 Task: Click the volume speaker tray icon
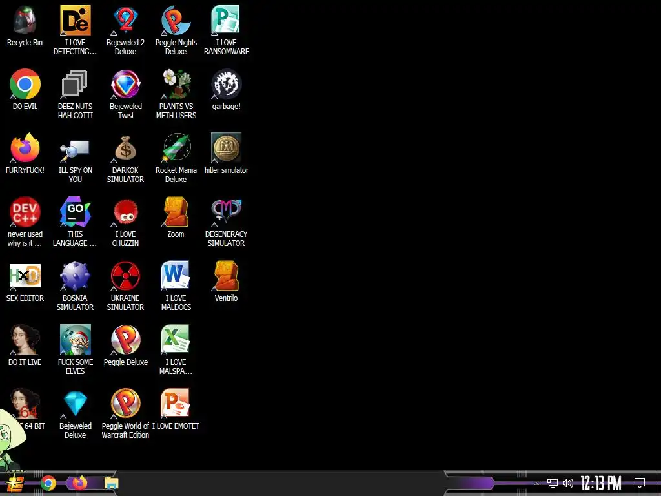click(x=568, y=483)
